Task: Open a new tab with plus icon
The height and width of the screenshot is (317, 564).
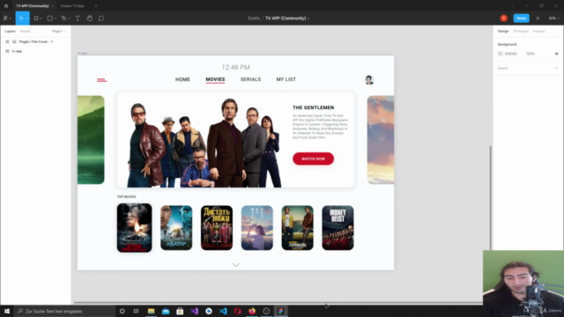Action: (96, 6)
